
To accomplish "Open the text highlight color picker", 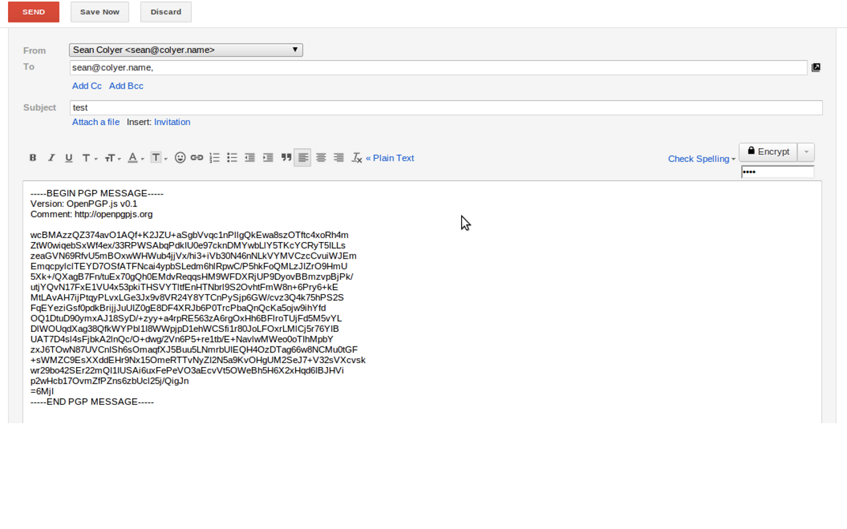I will click(x=159, y=157).
